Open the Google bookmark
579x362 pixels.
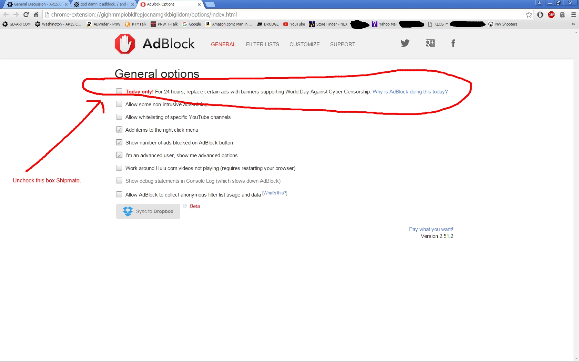click(192, 24)
